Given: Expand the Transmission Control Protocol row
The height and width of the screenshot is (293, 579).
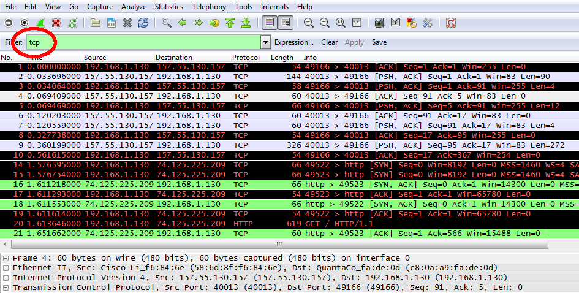Looking at the screenshot, I should (6, 287).
